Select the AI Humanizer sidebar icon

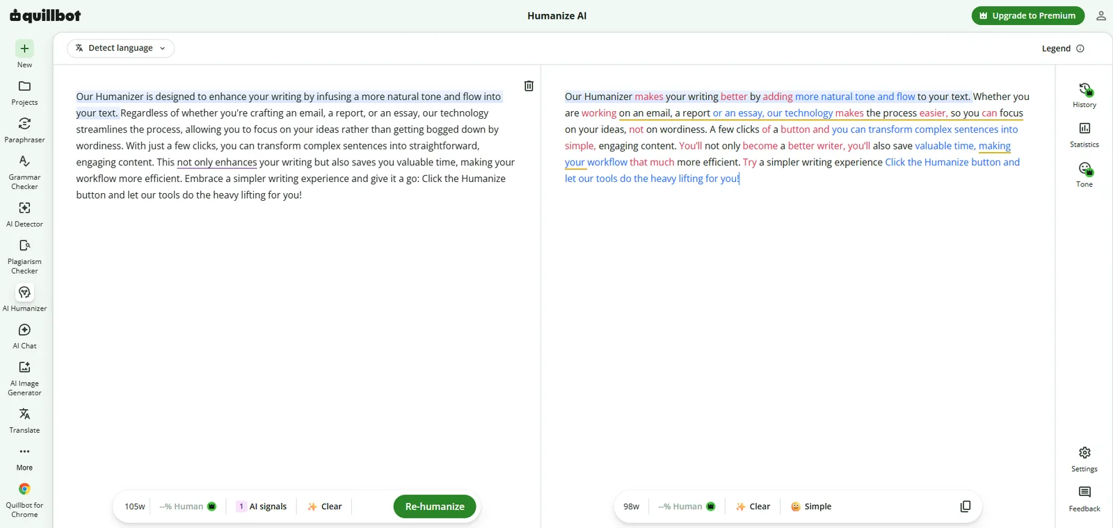pos(24,292)
